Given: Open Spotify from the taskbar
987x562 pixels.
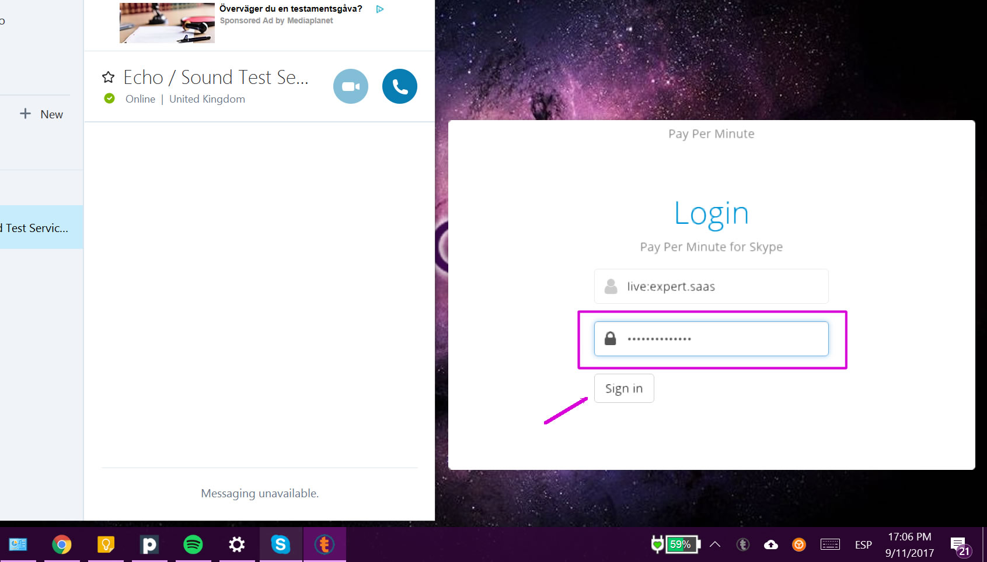Looking at the screenshot, I should point(193,545).
